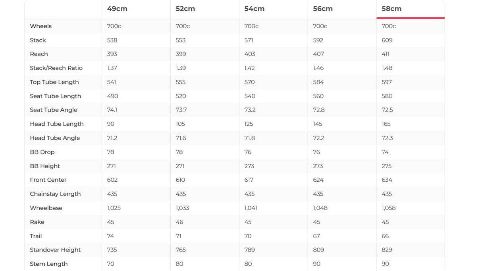The image size is (482, 271).
Task: Click the Standover Height row label
Action: coord(55,250)
